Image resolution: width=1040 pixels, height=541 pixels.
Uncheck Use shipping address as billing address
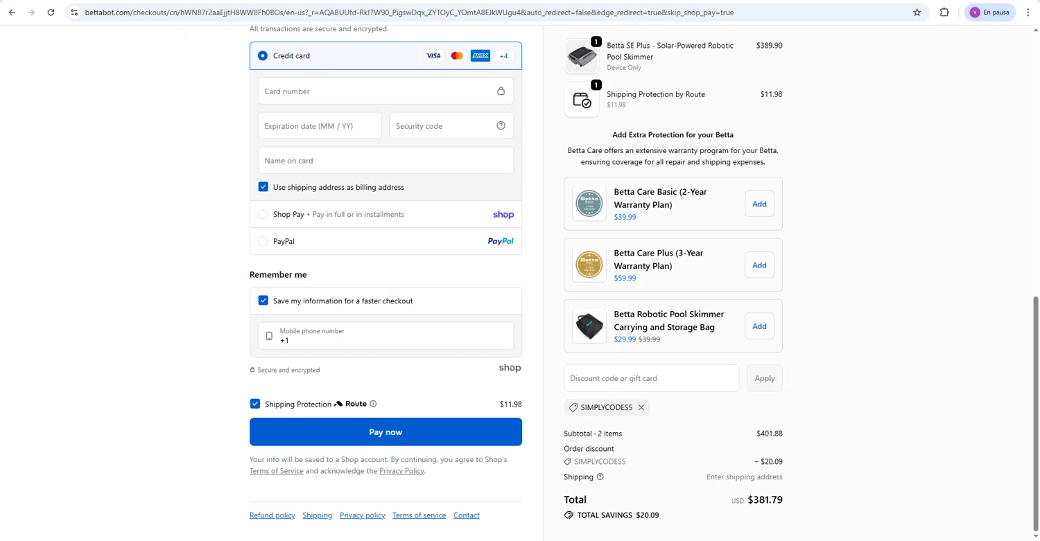tap(263, 187)
